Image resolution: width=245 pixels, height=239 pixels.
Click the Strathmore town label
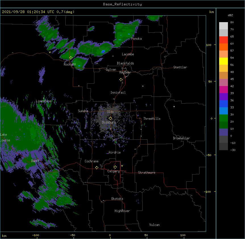(147, 173)
